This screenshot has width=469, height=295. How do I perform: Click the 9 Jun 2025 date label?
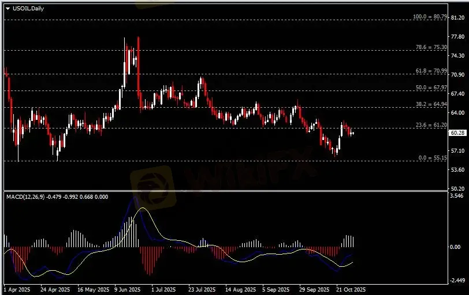[x=129, y=290]
